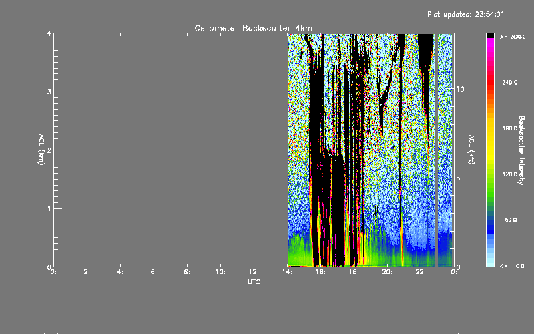Click the '20:' UTC x-axis tick label
The height and width of the screenshot is (334, 534).
tap(387, 272)
